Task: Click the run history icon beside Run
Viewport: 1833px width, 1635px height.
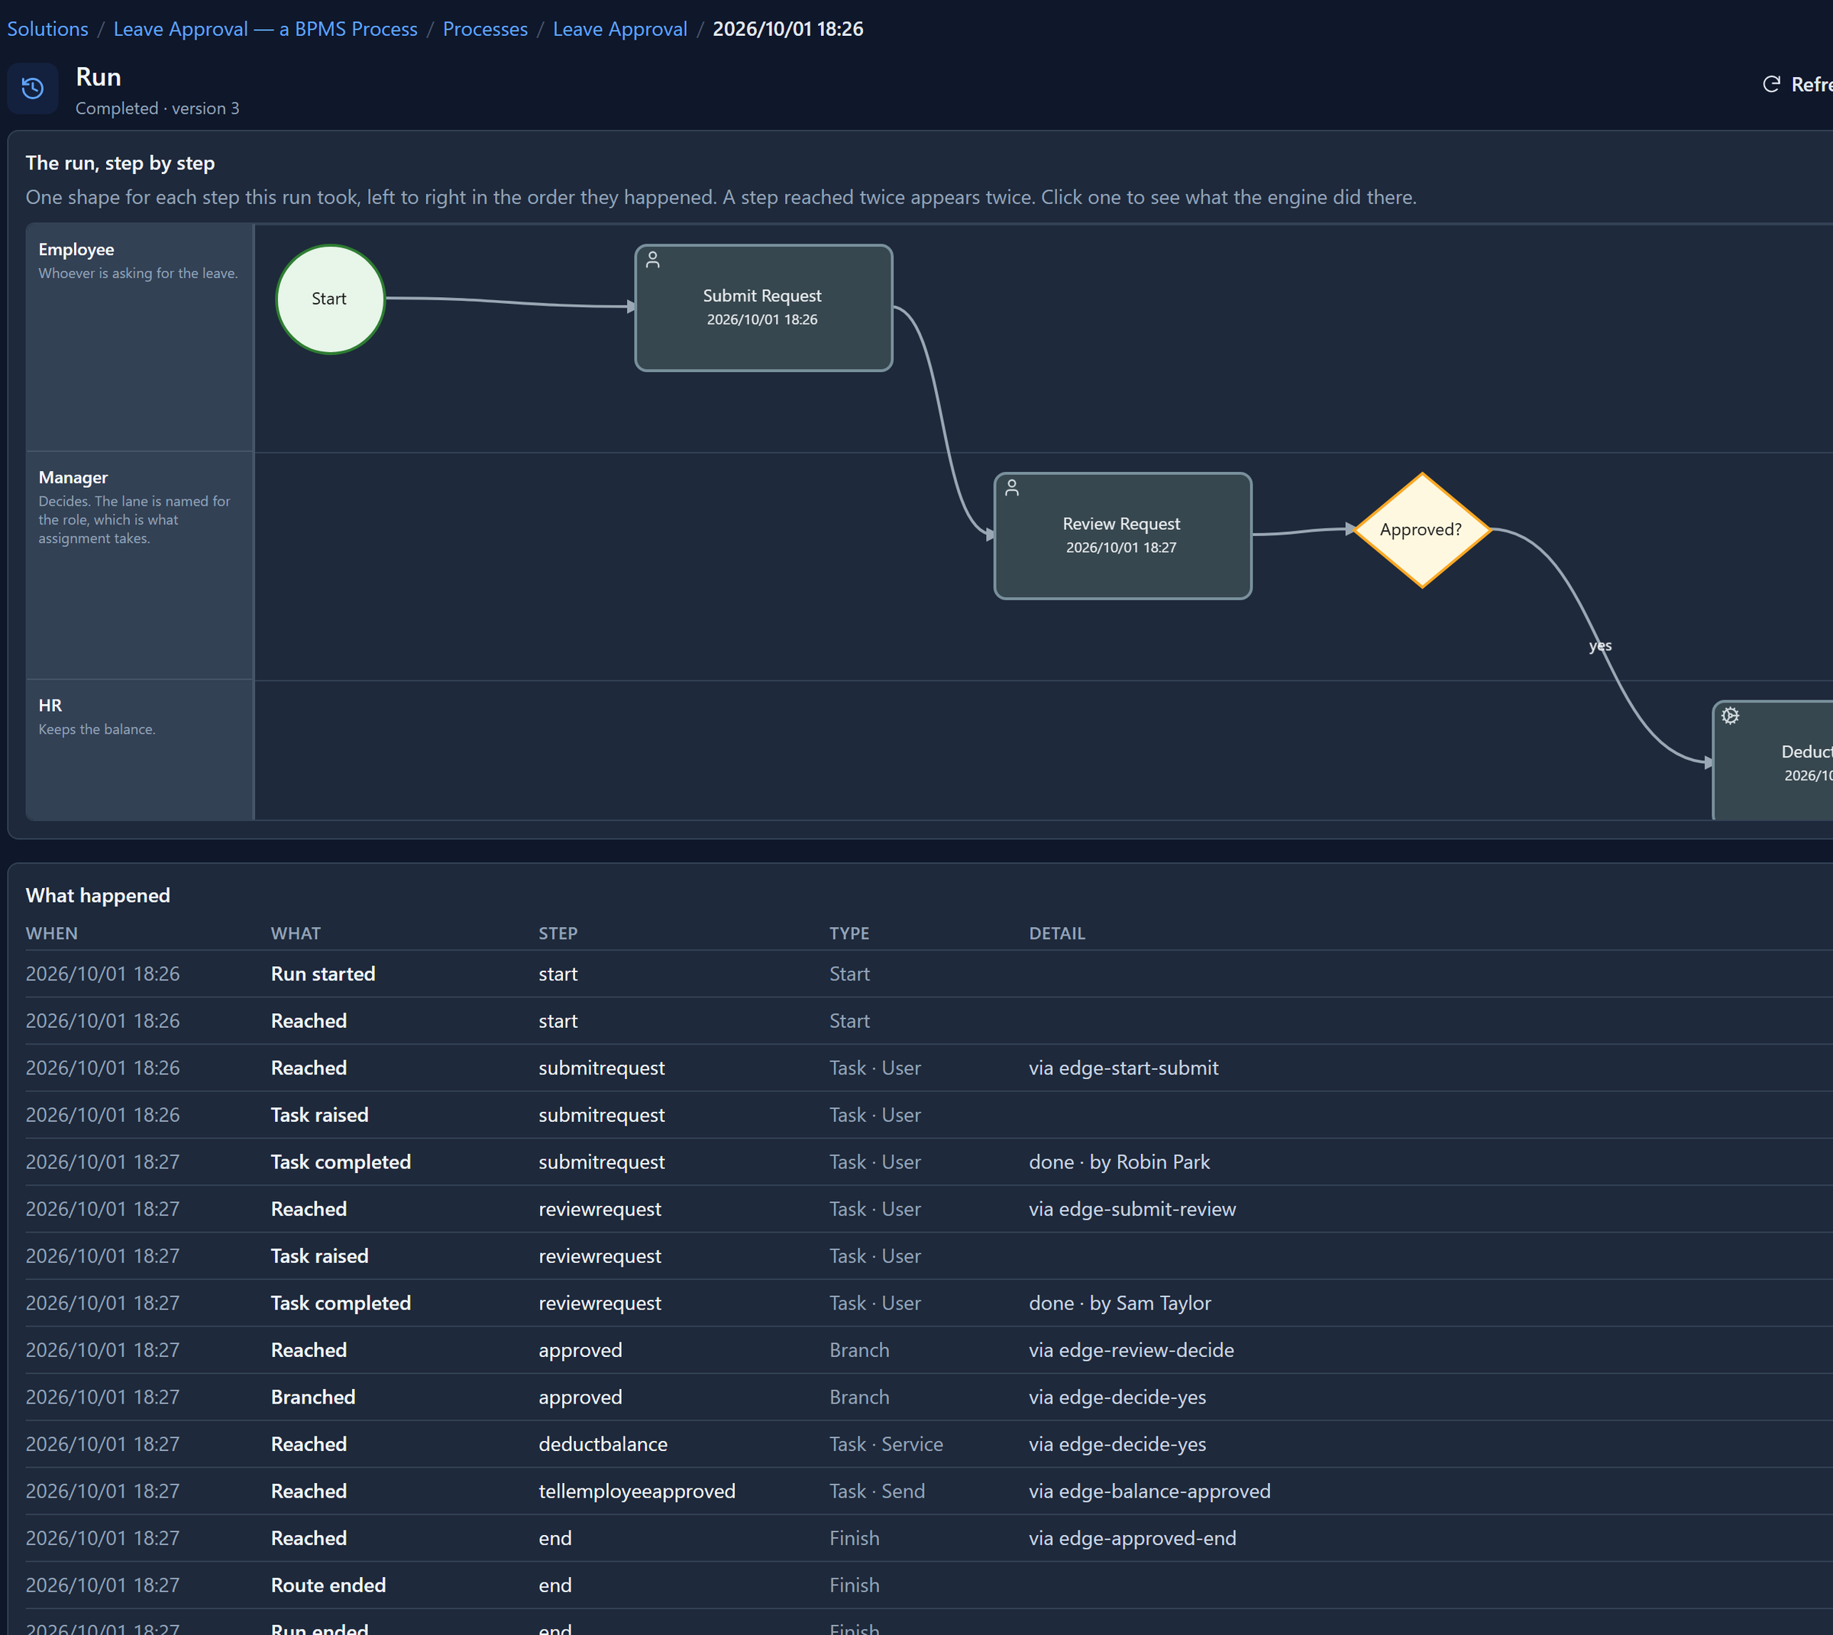Action: click(x=34, y=88)
